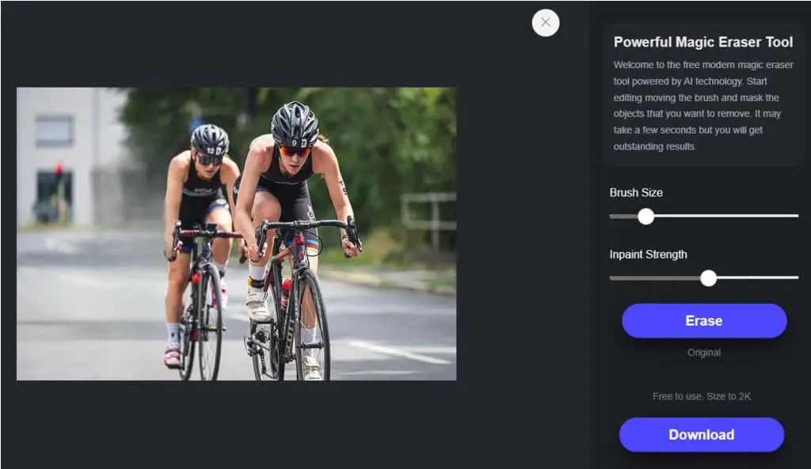
Task: Click the front cyclist's red sunglasses
Action: pyautogui.click(x=295, y=151)
